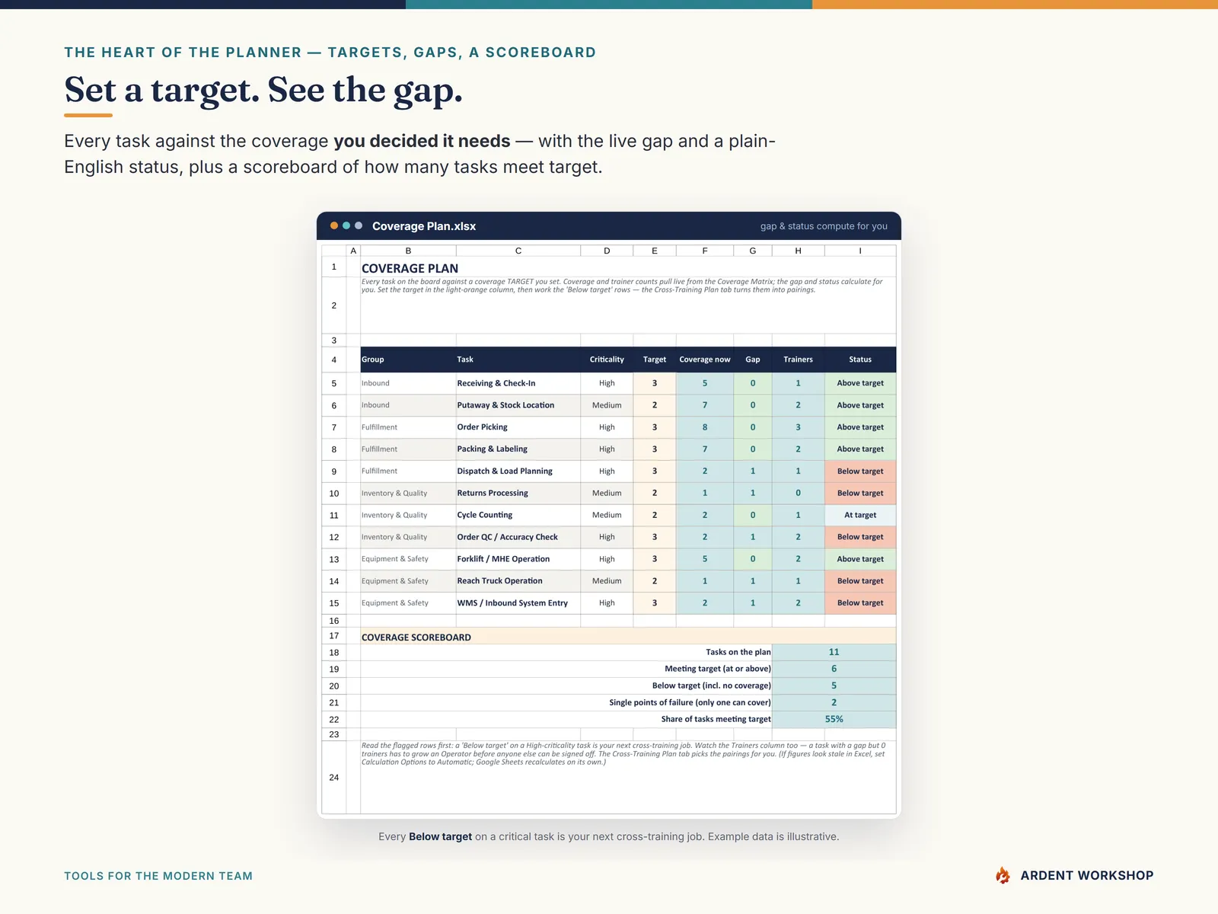Click the Trainers value 0 for Returns Processing
The width and height of the screenshot is (1218, 914).
pyautogui.click(x=798, y=494)
